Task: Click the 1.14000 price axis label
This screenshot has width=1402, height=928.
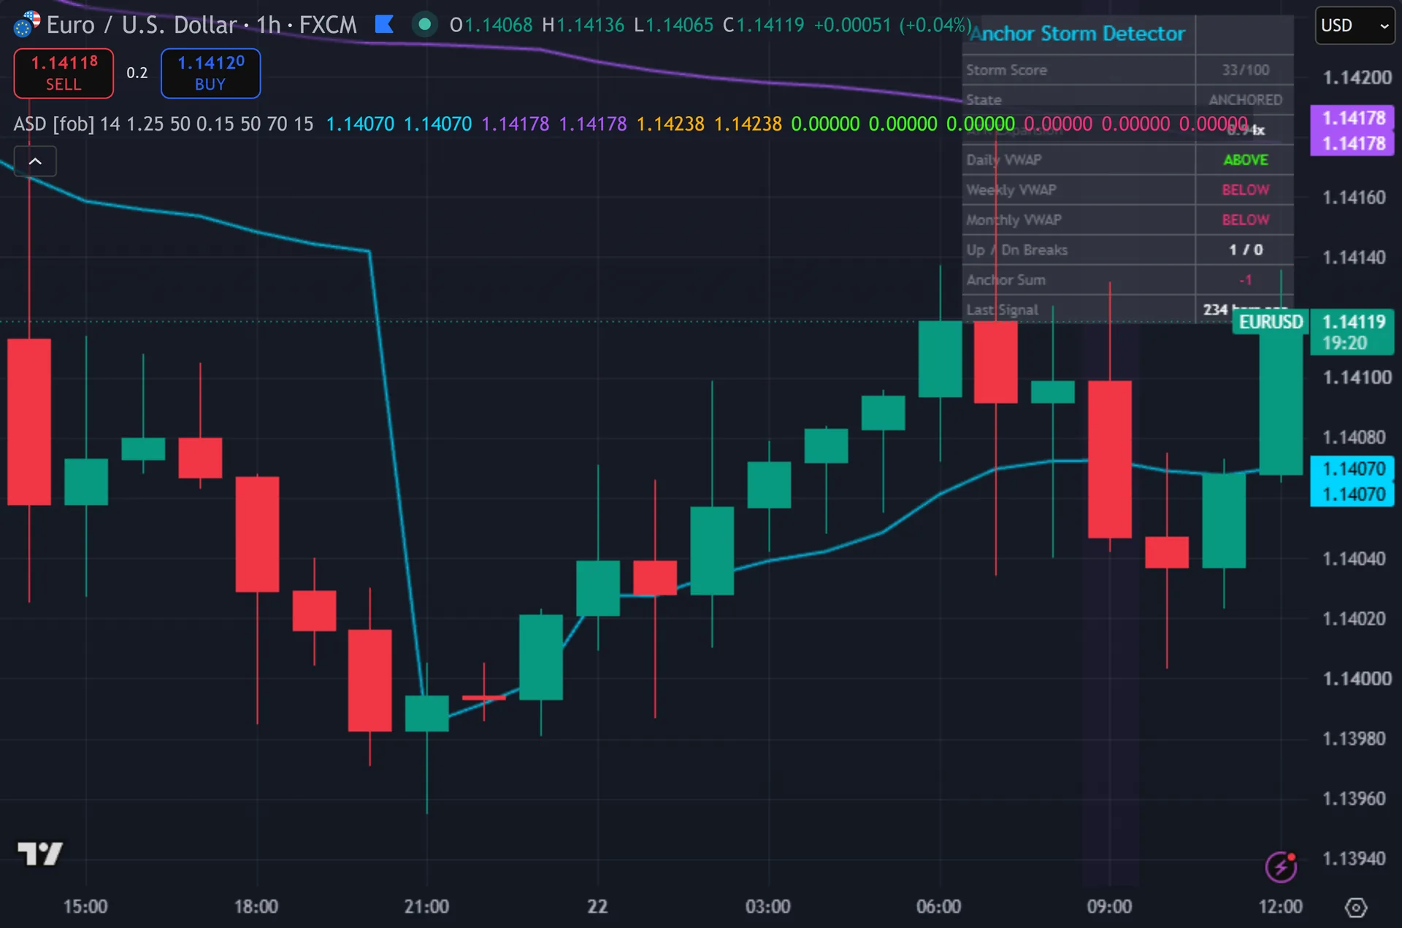Action: tap(1357, 678)
